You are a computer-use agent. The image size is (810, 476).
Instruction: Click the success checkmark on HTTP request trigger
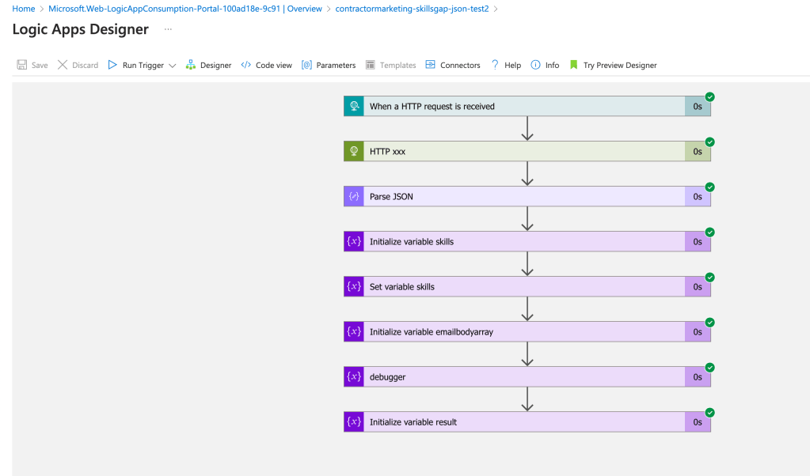(709, 97)
